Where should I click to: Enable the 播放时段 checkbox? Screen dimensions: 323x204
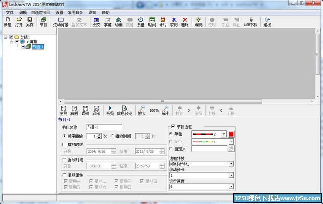[64, 160]
